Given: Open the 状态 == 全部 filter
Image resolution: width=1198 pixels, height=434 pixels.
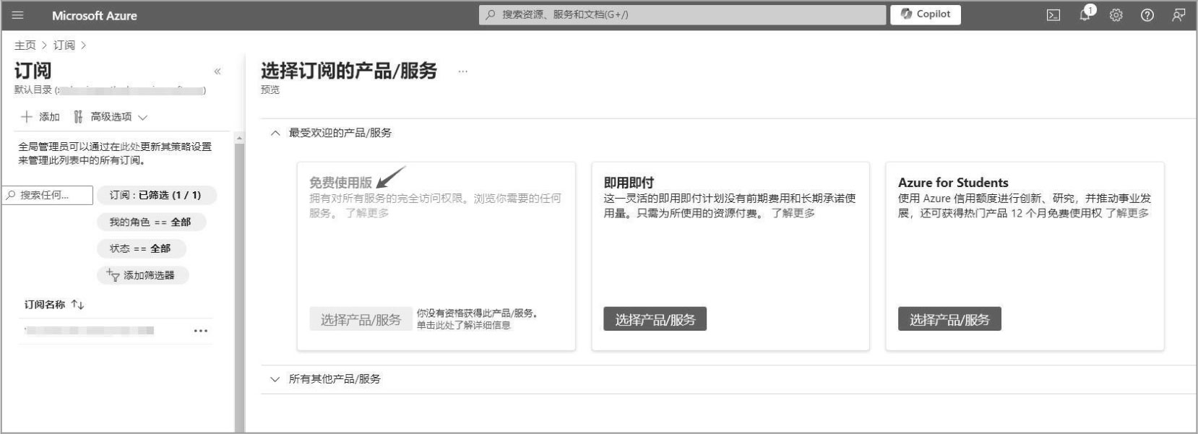Looking at the screenshot, I should point(140,248).
